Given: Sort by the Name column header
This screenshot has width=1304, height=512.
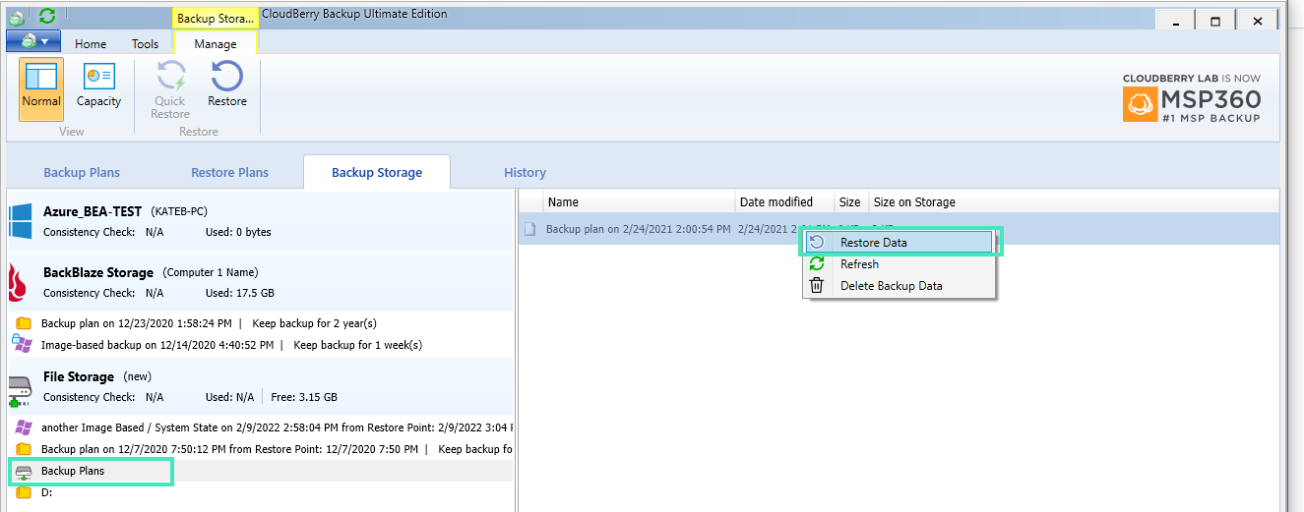Looking at the screenshot, I should [x=640, y=201].
